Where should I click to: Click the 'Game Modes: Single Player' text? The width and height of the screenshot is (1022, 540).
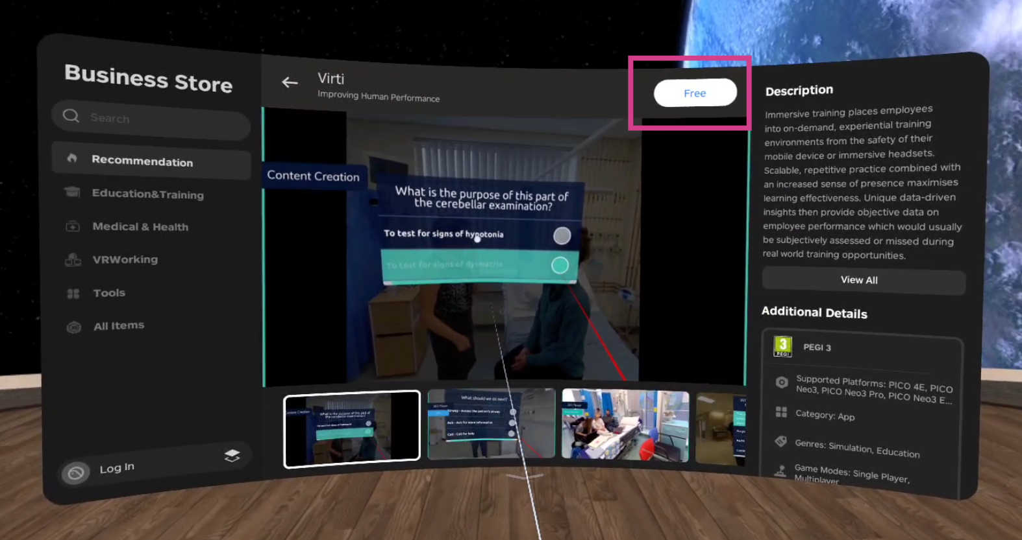pos(851,474)
